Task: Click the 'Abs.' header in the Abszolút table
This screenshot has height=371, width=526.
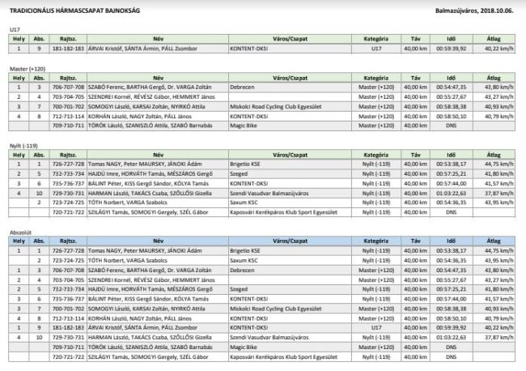Action: coord(39,241)
